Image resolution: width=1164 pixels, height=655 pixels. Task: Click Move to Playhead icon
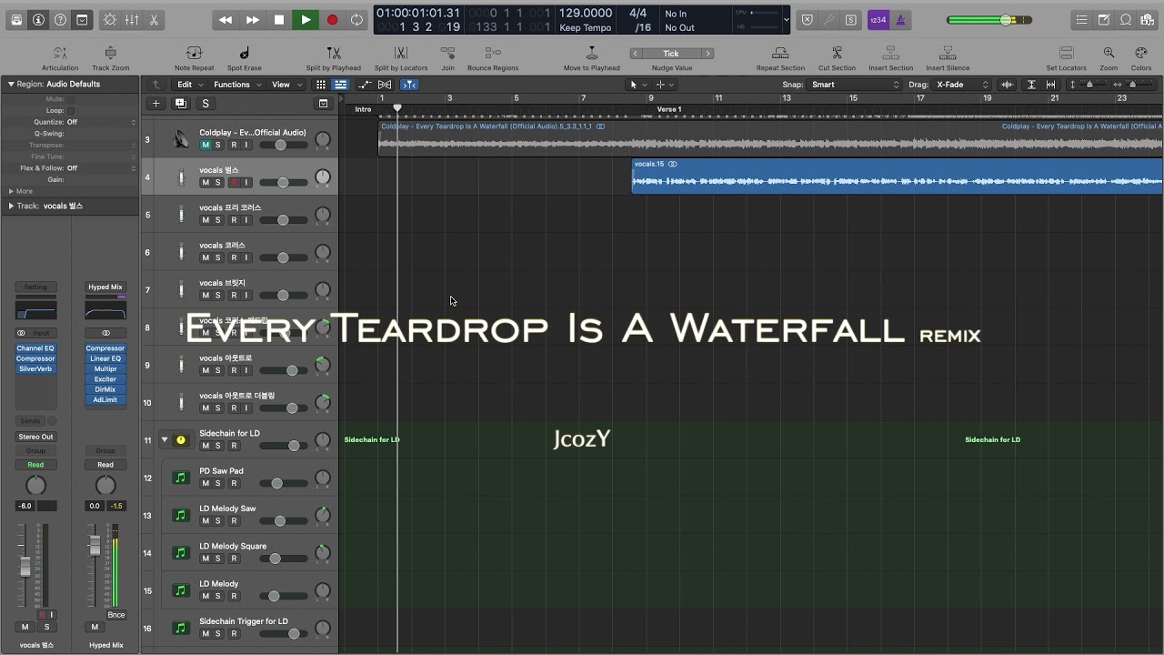click(592, 54)
